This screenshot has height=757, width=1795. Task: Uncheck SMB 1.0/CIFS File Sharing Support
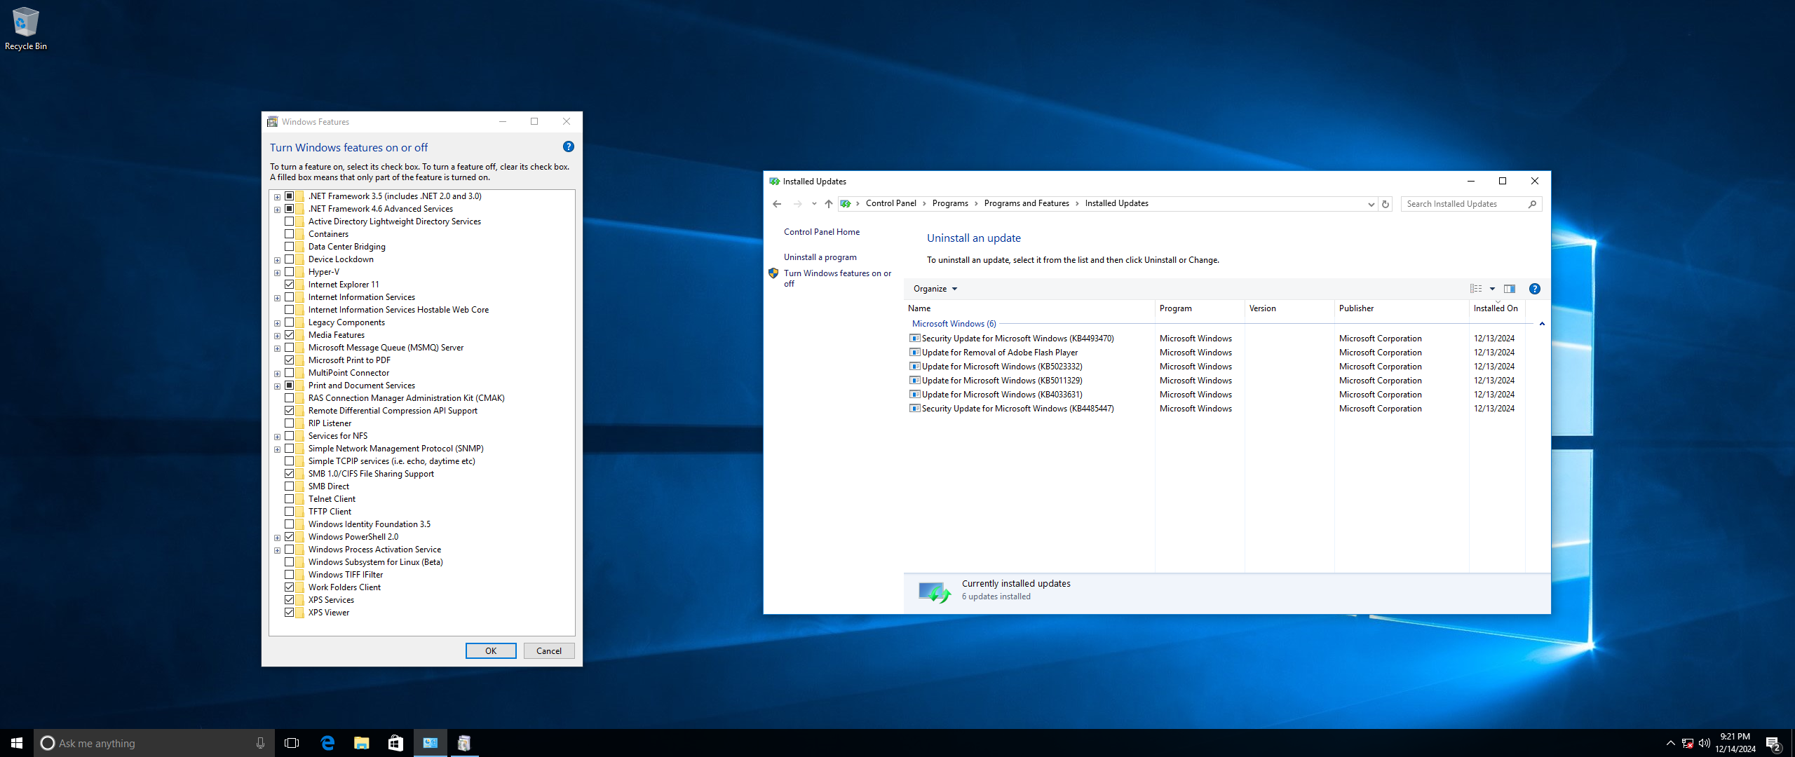point(289,474)
